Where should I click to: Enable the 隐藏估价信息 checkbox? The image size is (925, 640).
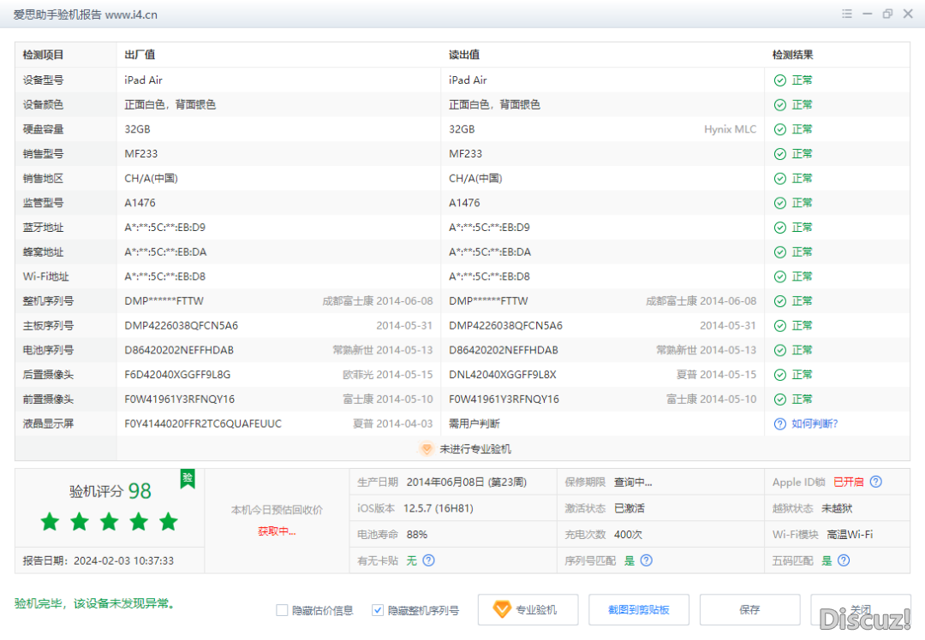pyautogui.click(x=282, y=610)
